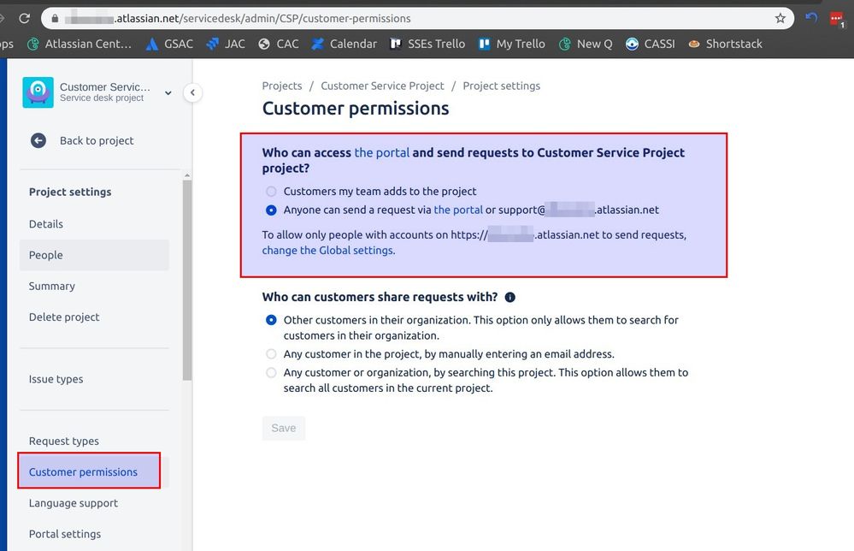854x551 pixels.
Task: Select 'Anyone can send a request' option
Action: 271,210
